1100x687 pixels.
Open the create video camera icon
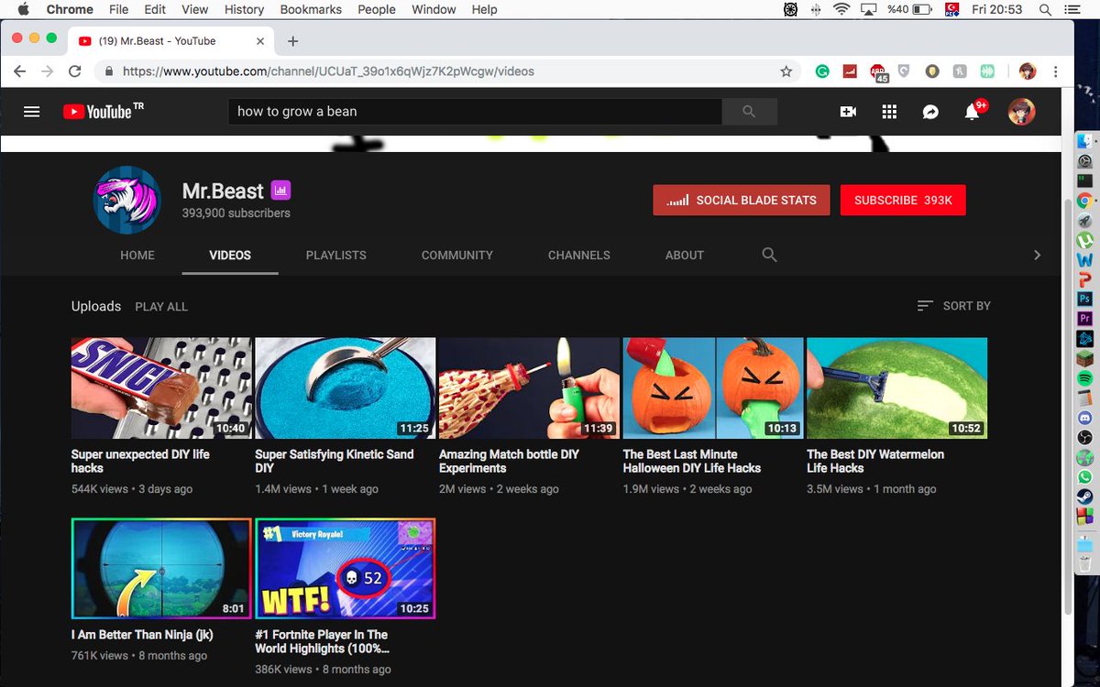848,112
